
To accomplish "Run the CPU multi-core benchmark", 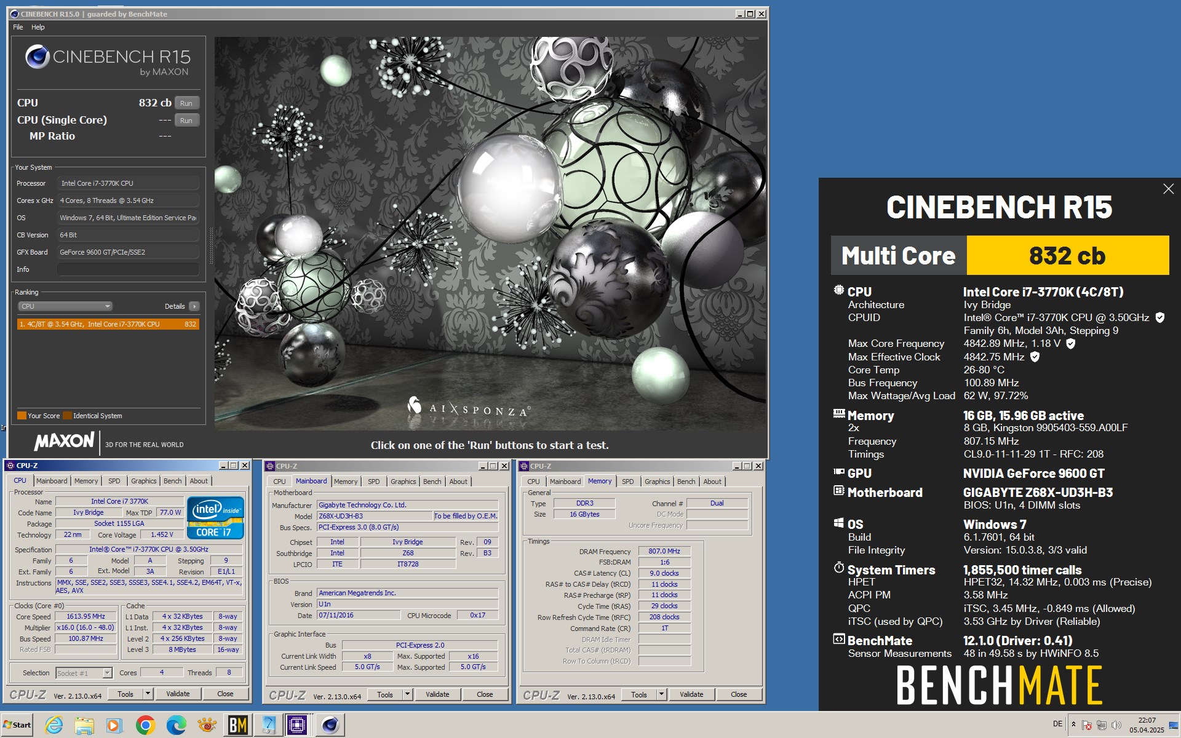I will pos(186,103).
